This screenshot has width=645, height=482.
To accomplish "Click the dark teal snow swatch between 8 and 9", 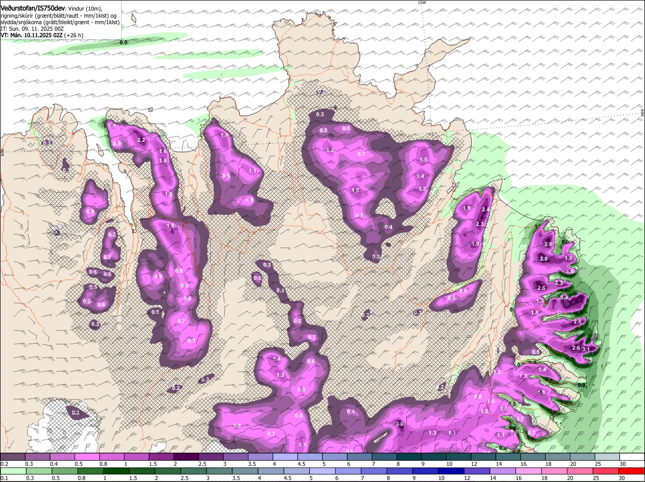I will pos(409,456).
